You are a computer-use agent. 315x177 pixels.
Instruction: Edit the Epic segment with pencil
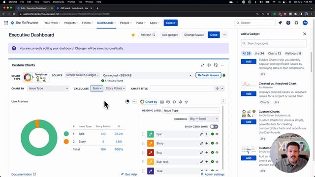(201, 134)
